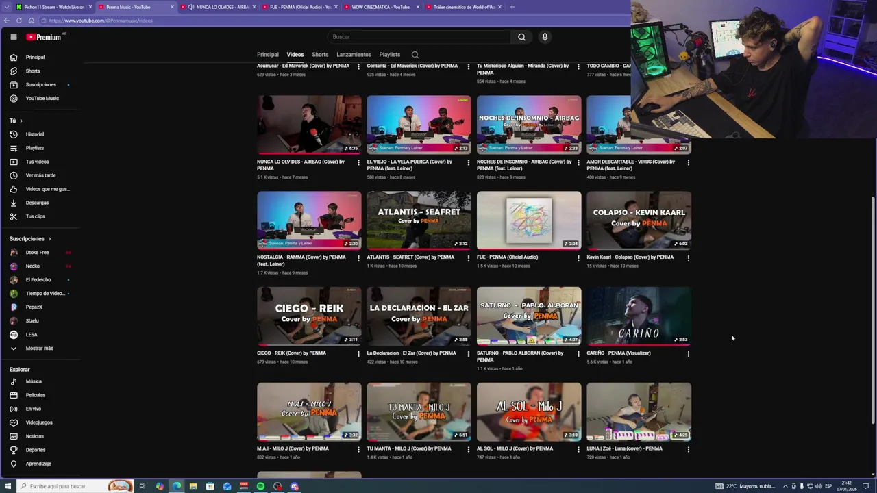Switch to the channel Shorts tab
The height and width of the screenshot is (493, 877).
coord(320,55)
